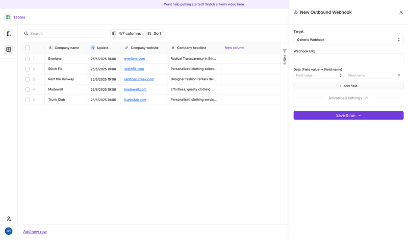Click the Update column type icon
This screenshot has width=408, height=240.
tap(93, 48)
